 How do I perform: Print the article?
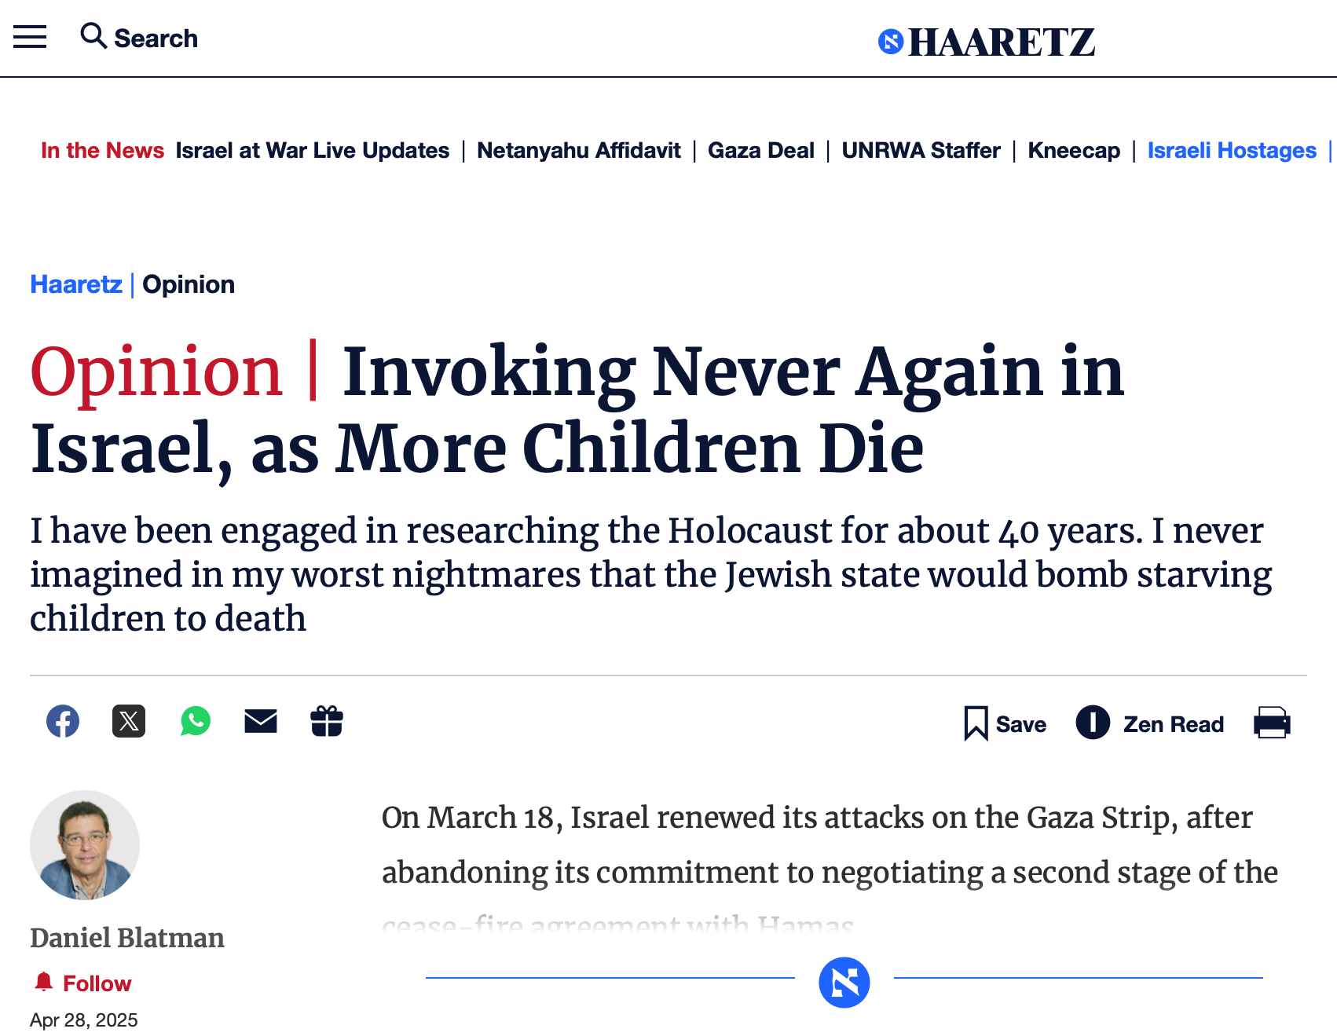point(1272,723)
